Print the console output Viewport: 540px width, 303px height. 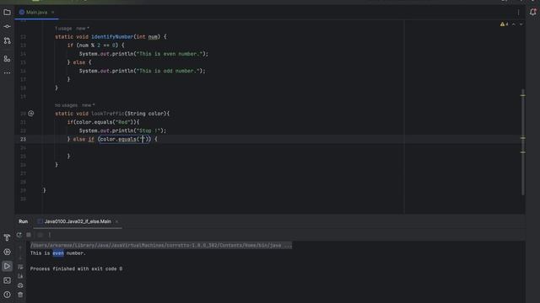[20, 285]
